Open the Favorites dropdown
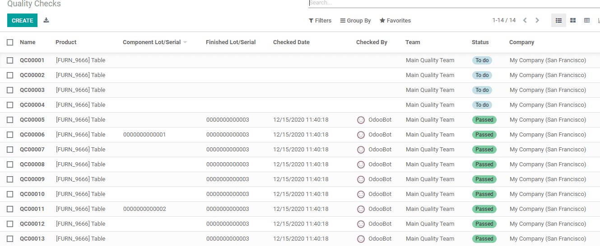 click(395, 21)
